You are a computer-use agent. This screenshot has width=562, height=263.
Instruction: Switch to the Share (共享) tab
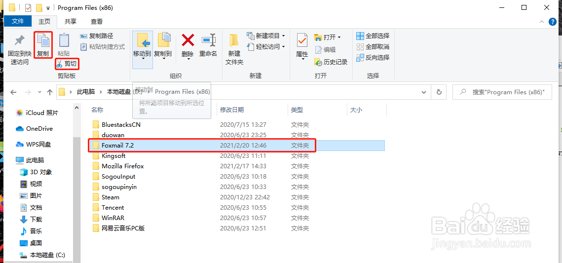point(70,22)
